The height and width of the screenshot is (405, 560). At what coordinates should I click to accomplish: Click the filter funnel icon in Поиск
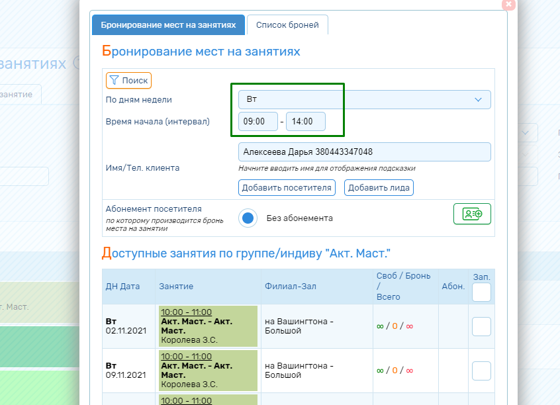point(114,80)
